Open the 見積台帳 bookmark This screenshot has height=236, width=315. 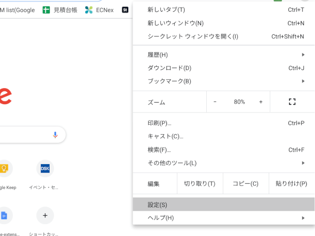click(60, 10)
